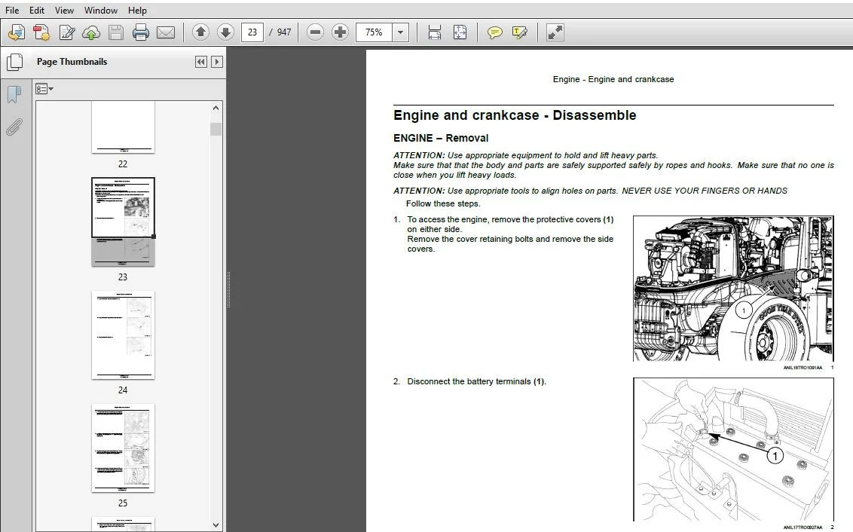The image size is (853, 532).
Task: Click the Page Thumbnails panel title
Action: (x=72, y=62)
